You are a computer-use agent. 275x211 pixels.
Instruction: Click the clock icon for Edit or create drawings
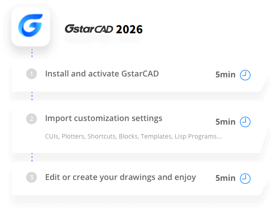tap(245, 178)
